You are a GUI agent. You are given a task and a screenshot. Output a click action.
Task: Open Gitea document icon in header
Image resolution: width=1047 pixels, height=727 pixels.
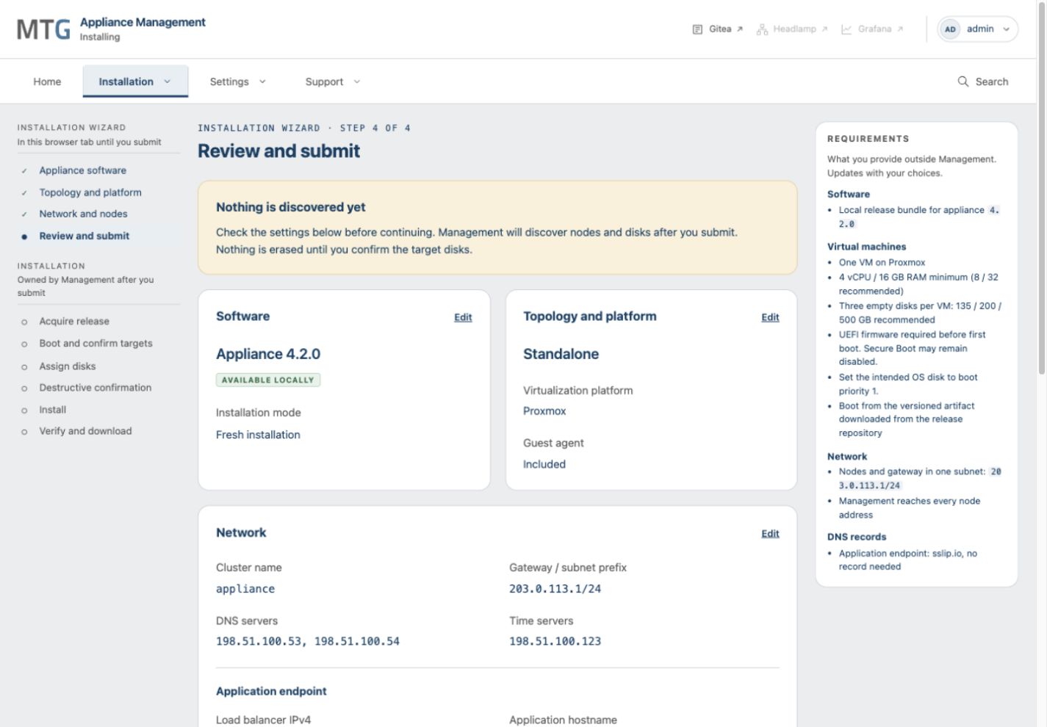pyautogui.click(x=697, y=29)
